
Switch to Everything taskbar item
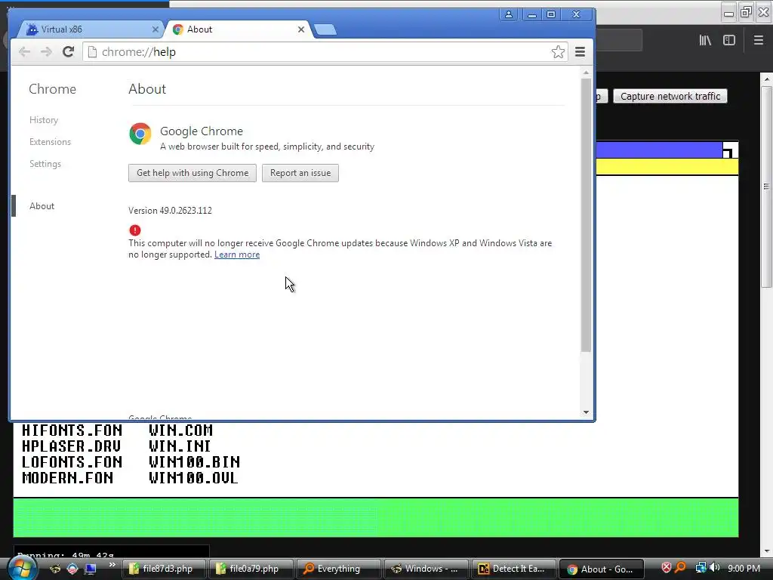pos(339,569)
